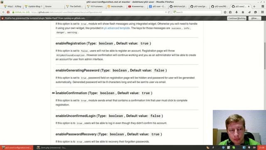This screenshot has height=150, width=266.
Task: Switch to the Firefox 'yii2-user/configuration.md' taskbar item
Action: 17,147
